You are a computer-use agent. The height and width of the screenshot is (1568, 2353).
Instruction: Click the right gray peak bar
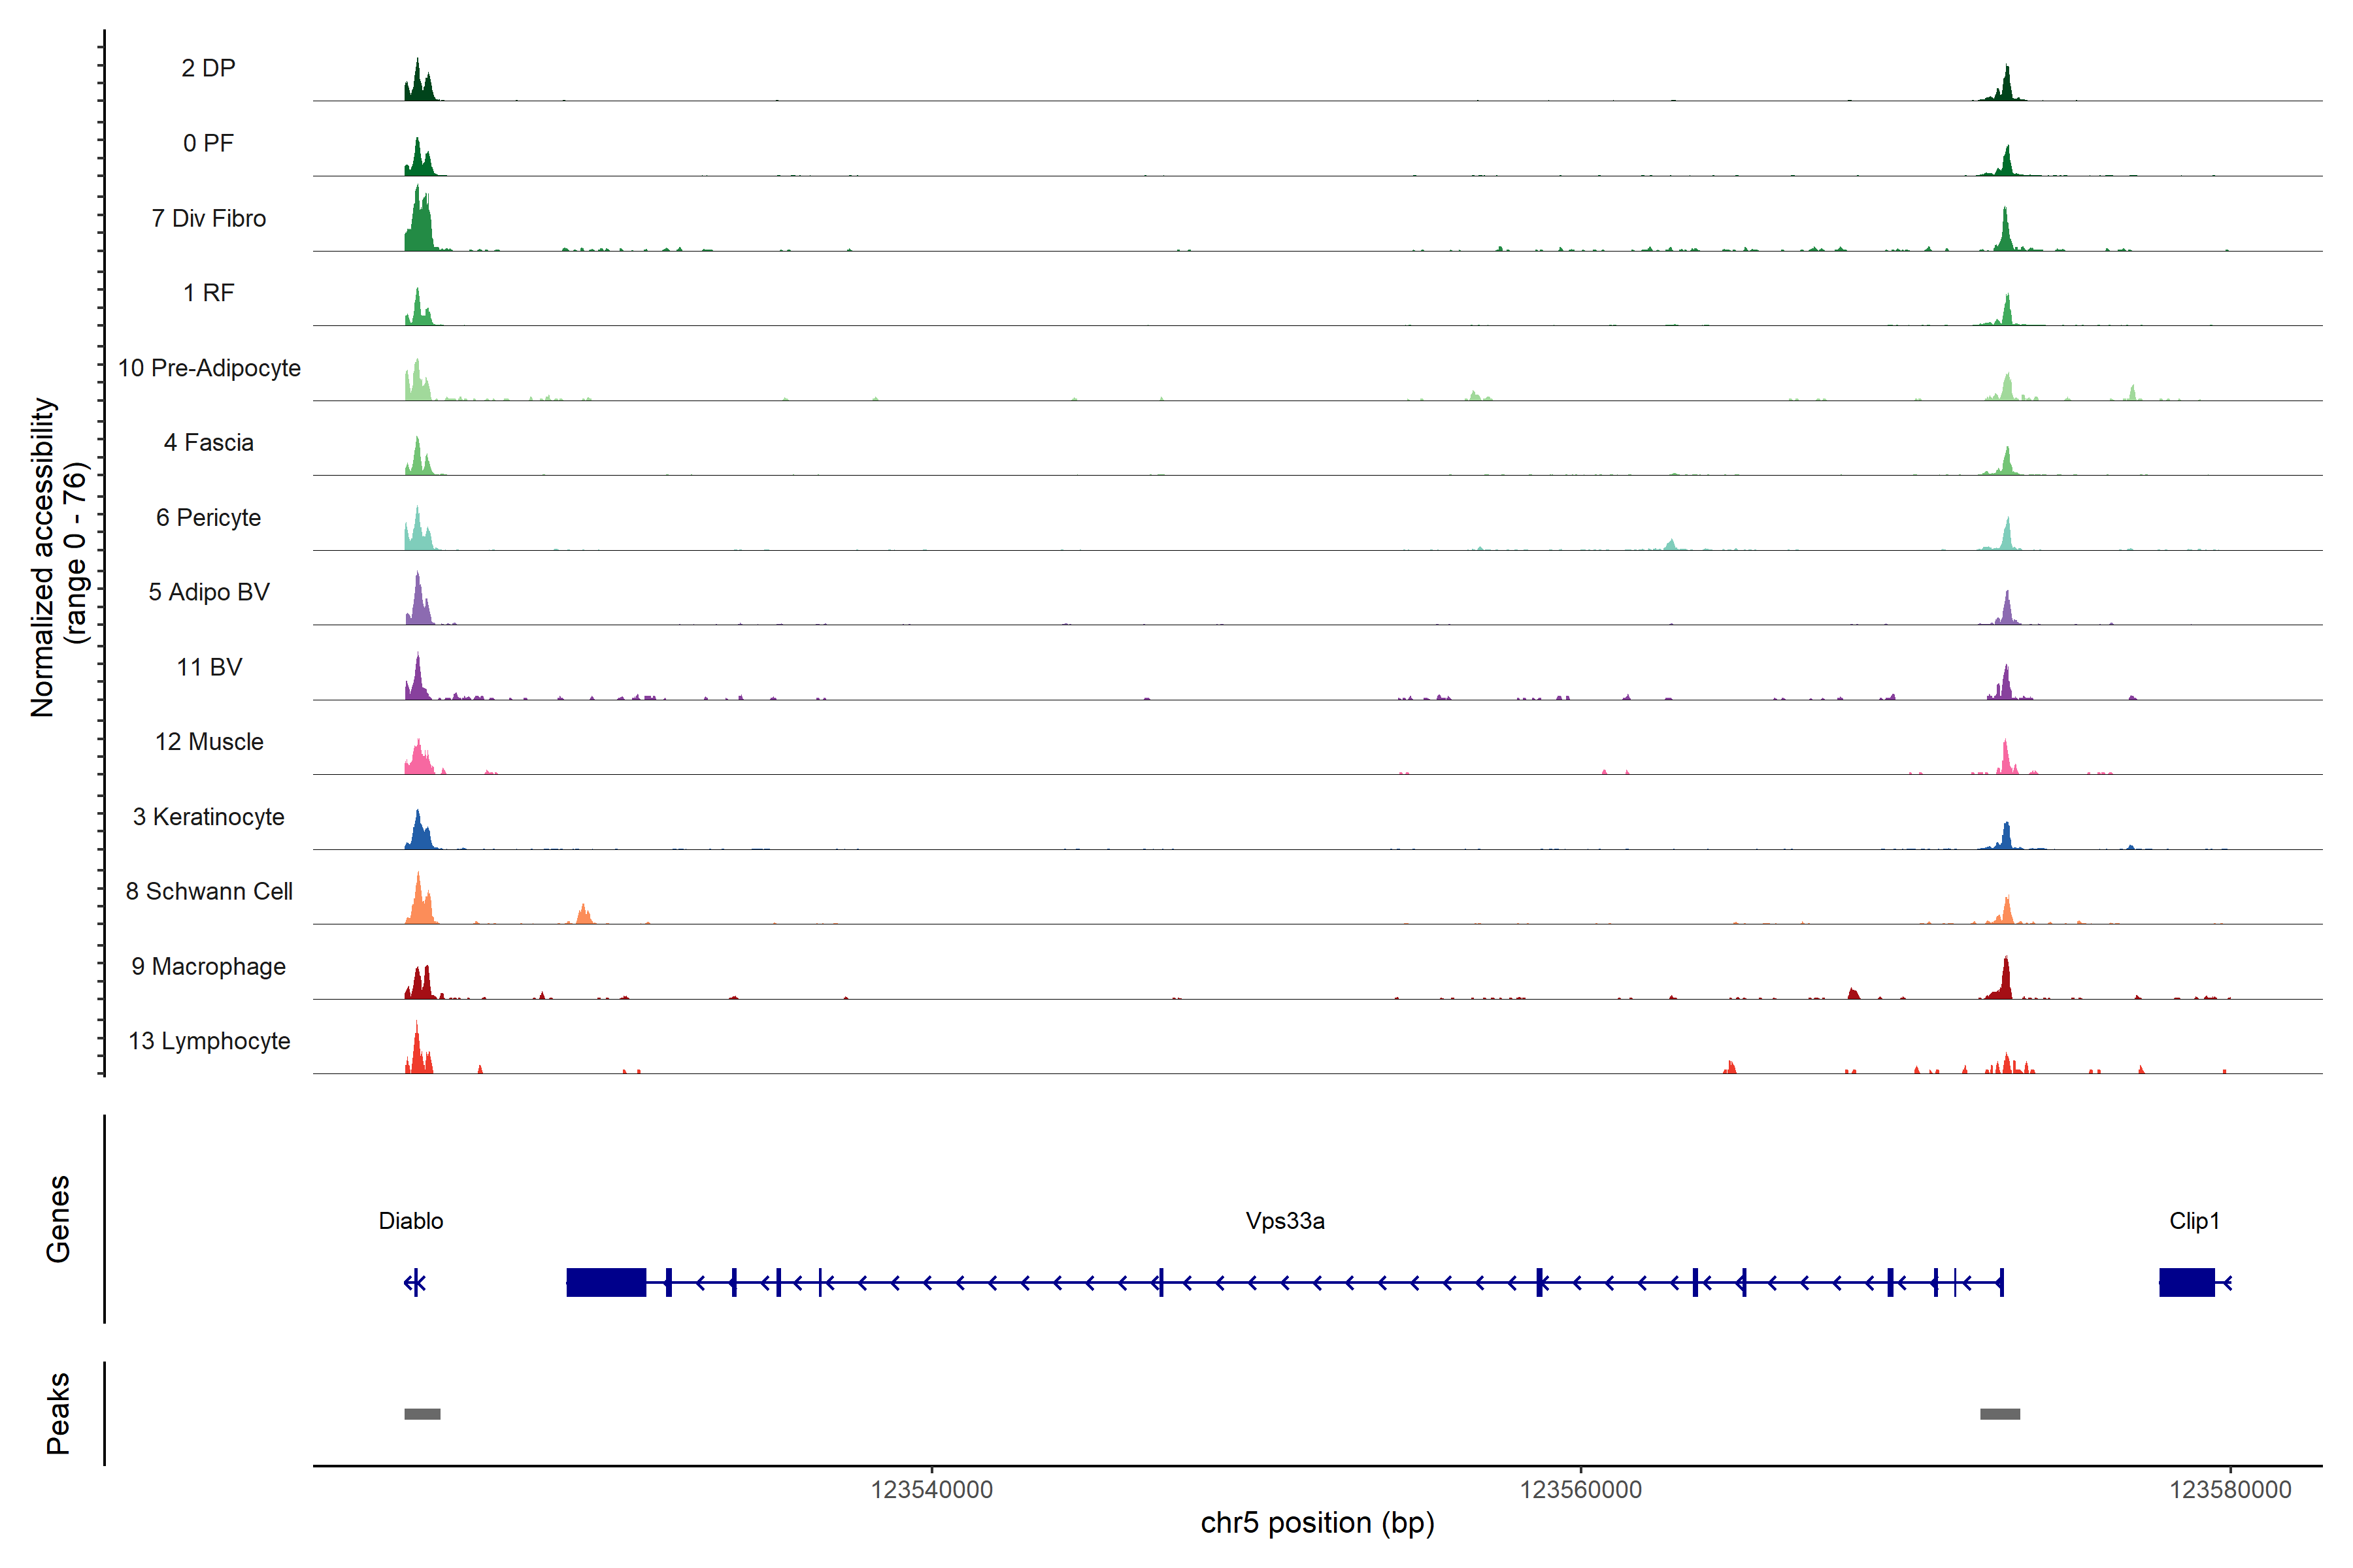coord(2000,1414)
